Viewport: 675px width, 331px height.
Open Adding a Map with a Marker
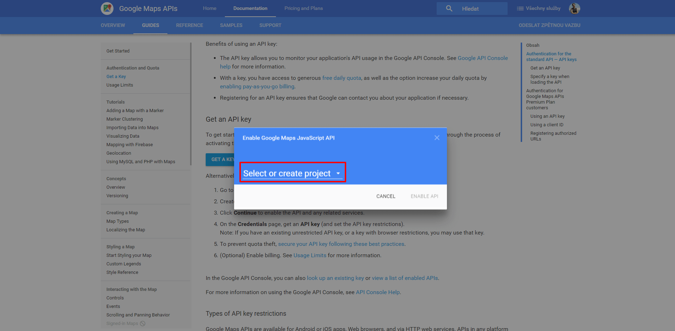135,110
